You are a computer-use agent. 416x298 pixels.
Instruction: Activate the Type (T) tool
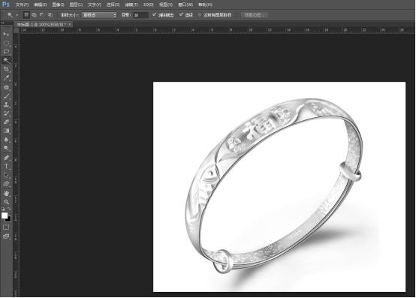[6, 166]
